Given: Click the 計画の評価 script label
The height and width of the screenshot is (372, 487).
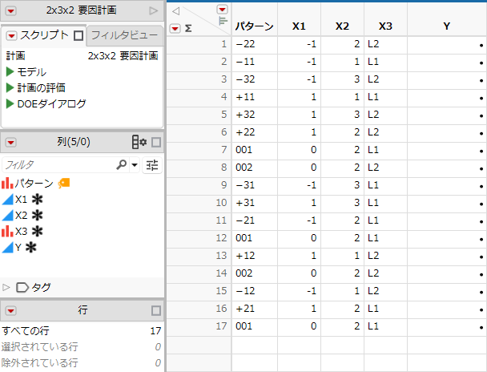Looking at the screenshot, I should 42,88.
